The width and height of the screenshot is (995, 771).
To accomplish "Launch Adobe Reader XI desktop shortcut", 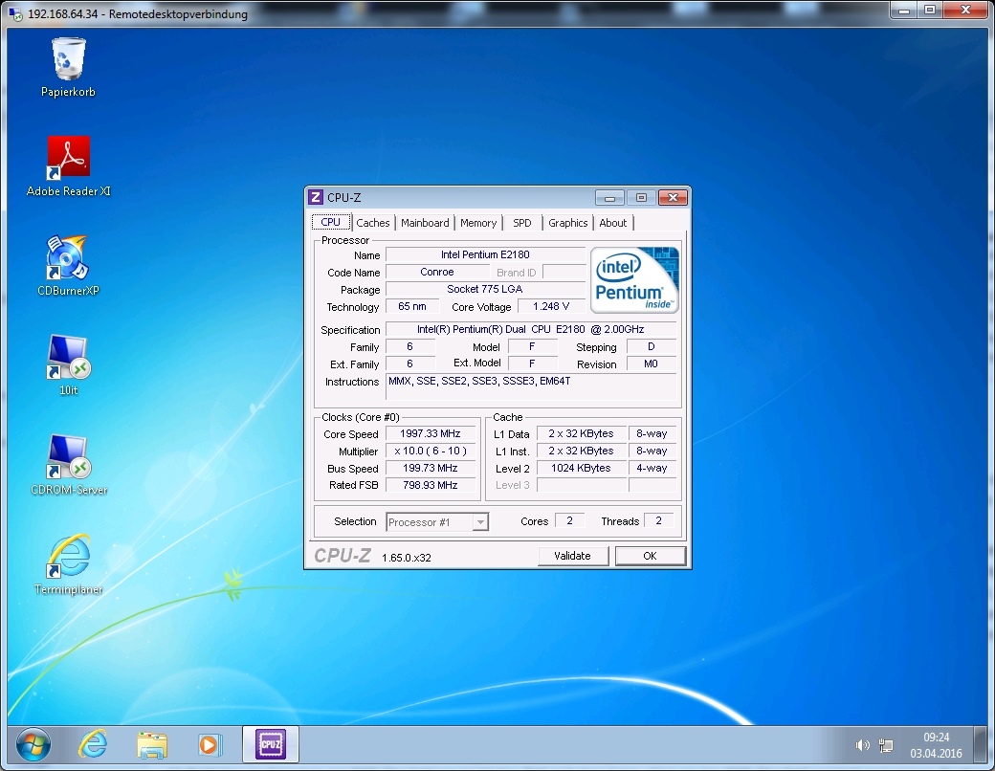I will [x=69, y=166].
